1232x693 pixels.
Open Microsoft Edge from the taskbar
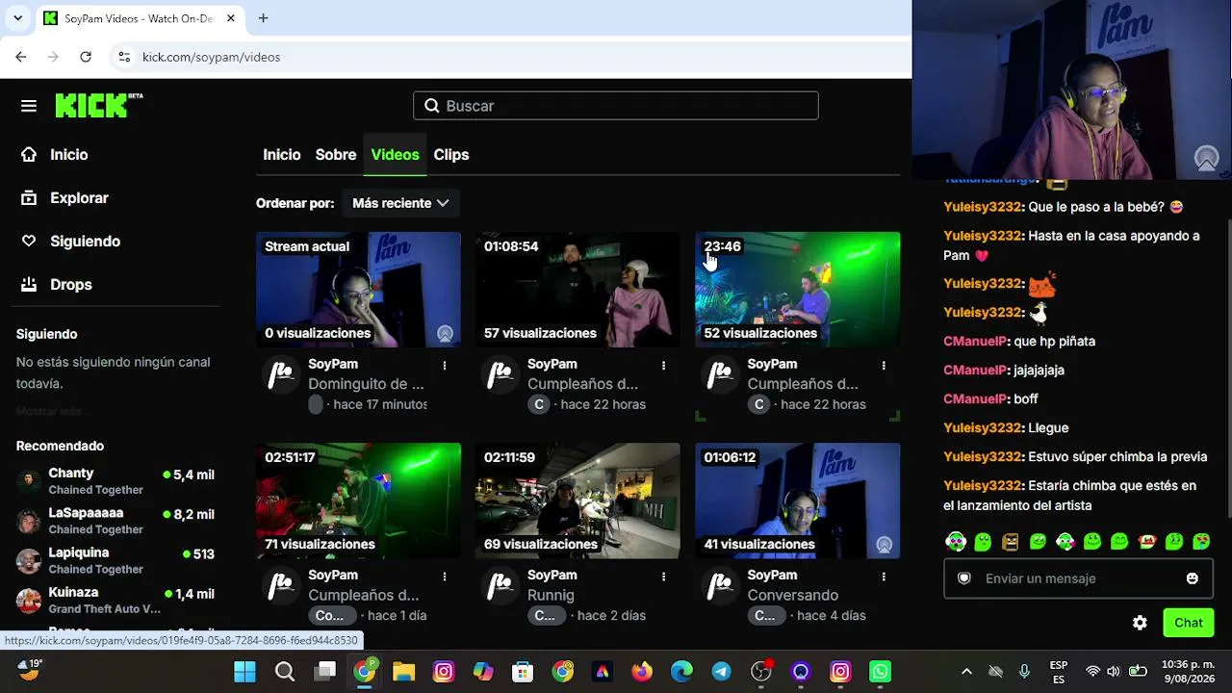pos(681,671)
